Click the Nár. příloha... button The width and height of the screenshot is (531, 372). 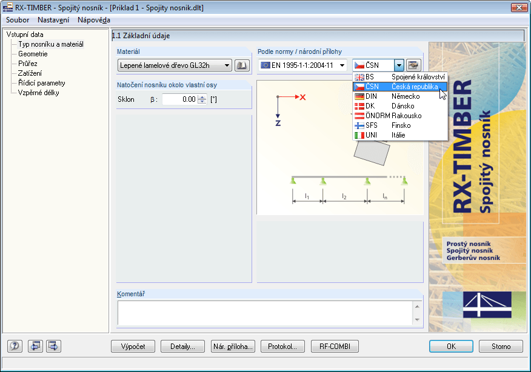coord(233,347)
